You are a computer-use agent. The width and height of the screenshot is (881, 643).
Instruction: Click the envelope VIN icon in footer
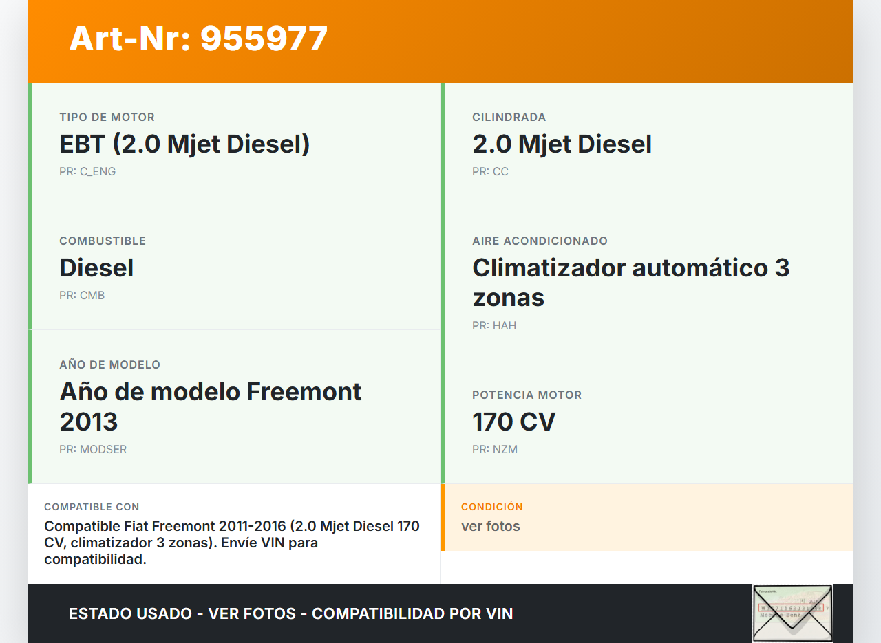click(x=792, y=613)
